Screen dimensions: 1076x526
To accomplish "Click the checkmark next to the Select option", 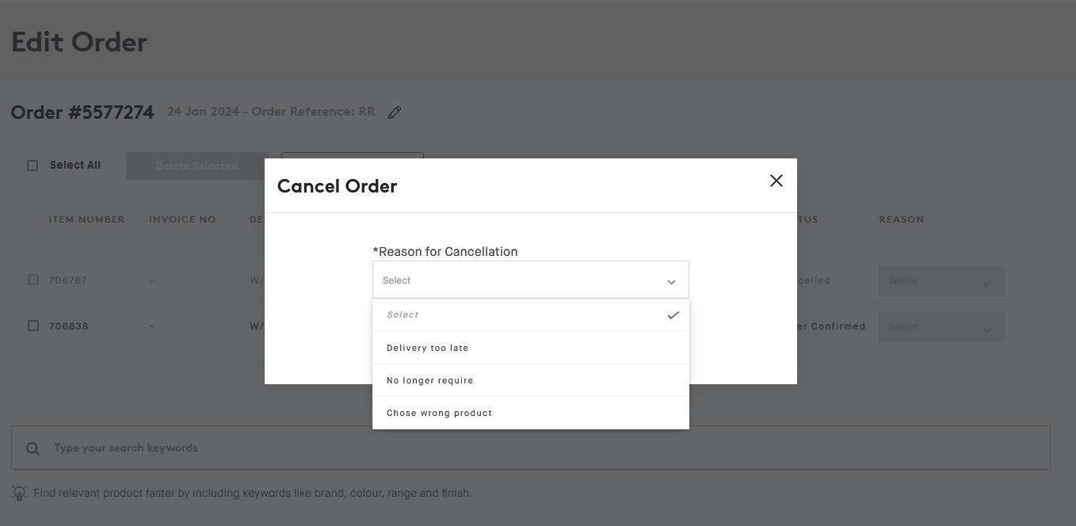I will pos(673,314).
